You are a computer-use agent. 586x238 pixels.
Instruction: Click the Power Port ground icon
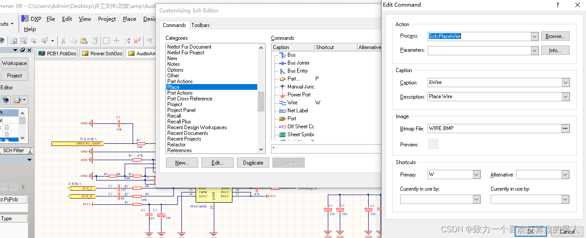(282, 95)
